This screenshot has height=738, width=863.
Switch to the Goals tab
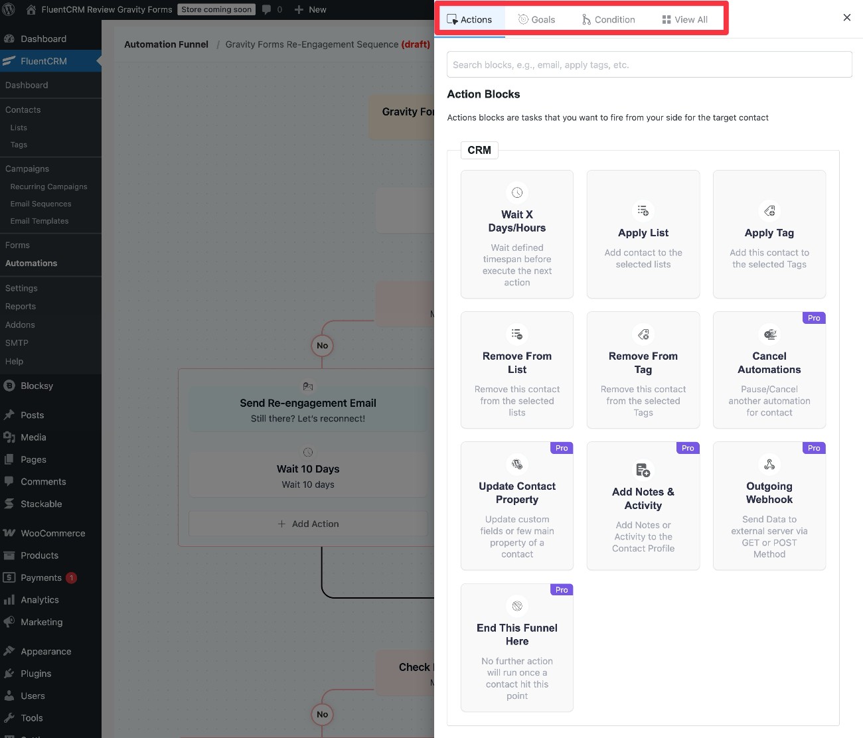536,19
